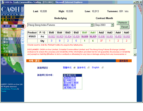Select 澳洲期交所 in market list
Image resolution: width=143 pixels, height=111 pixels.
point(72,88)
